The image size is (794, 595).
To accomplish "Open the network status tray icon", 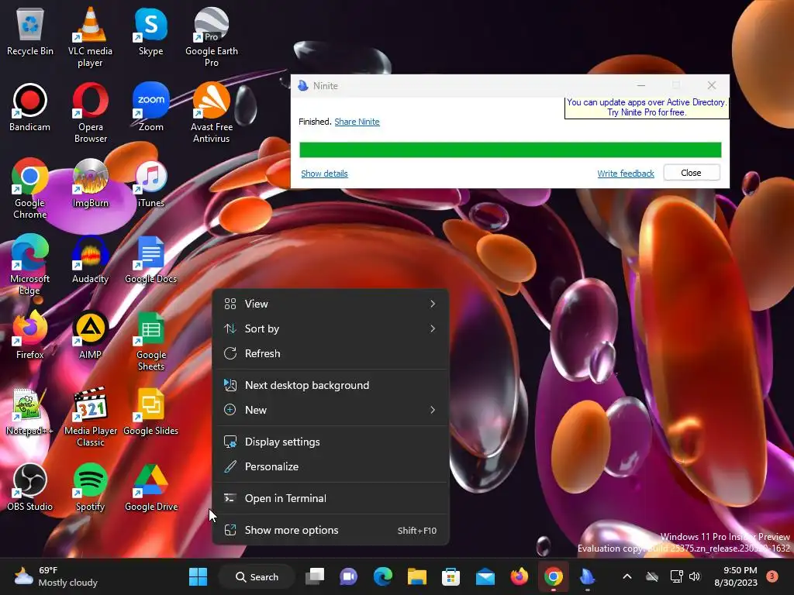I will 676,576.
